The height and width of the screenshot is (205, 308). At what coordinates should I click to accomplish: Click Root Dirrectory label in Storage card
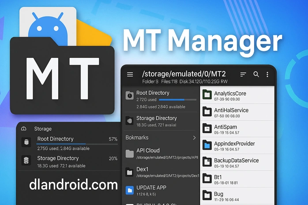click(x=56, y=139)
